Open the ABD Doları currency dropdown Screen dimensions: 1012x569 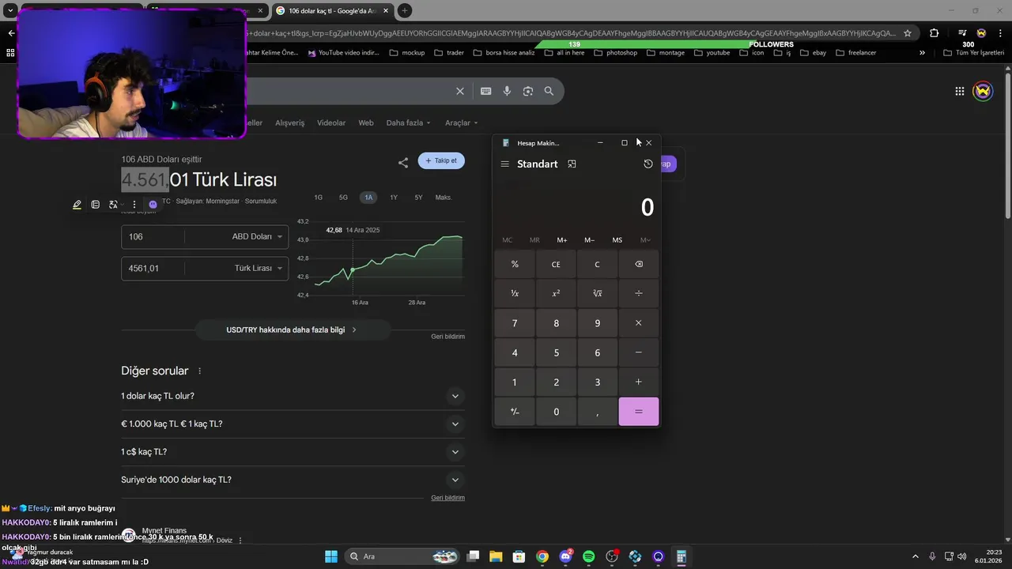point(257,236)
